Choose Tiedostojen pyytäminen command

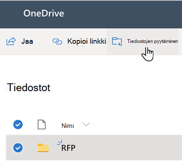click(x=152, y=41)
